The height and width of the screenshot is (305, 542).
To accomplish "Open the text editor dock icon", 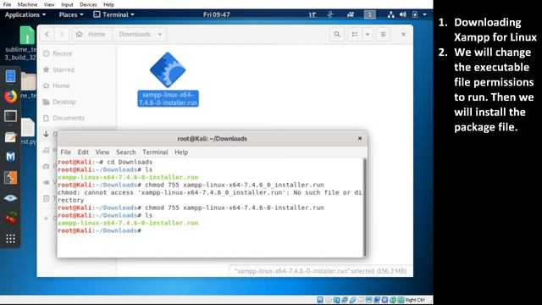I will [10, 137].
